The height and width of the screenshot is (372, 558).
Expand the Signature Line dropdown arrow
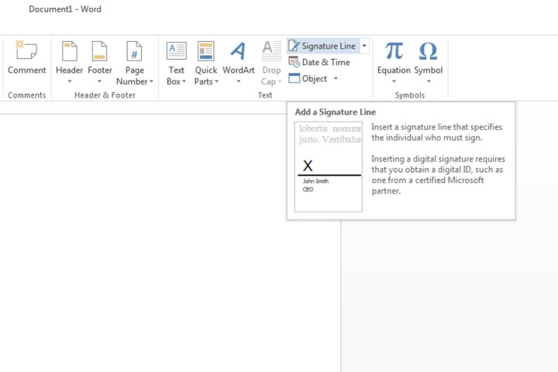pyautogui.click(x=364, y=46)
